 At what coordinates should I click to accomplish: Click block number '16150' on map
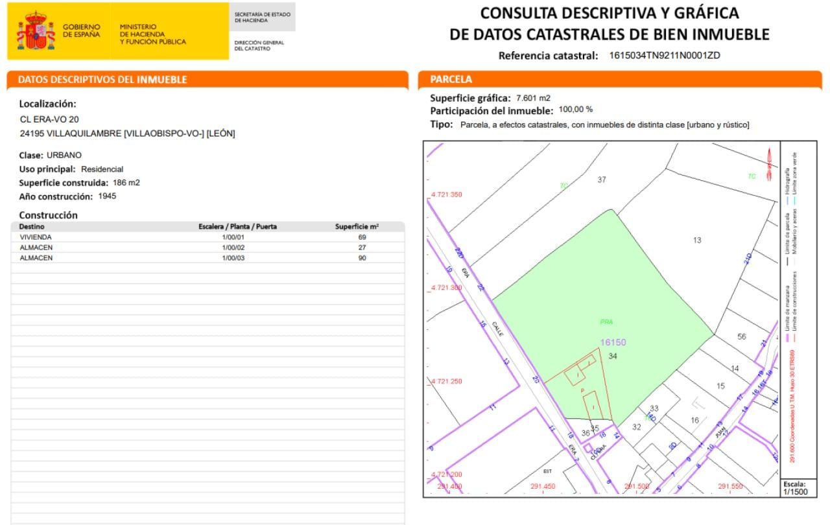point(613,342)
